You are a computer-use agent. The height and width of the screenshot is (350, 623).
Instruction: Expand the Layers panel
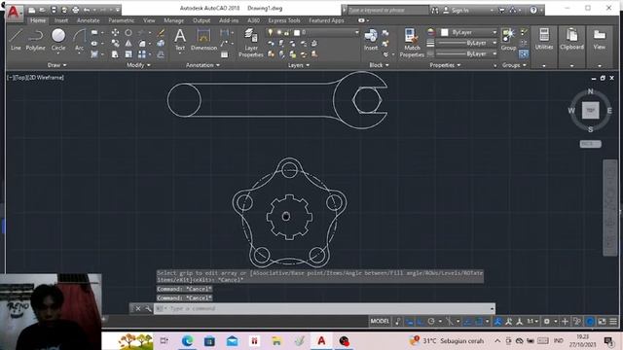[x=299, y=65]
